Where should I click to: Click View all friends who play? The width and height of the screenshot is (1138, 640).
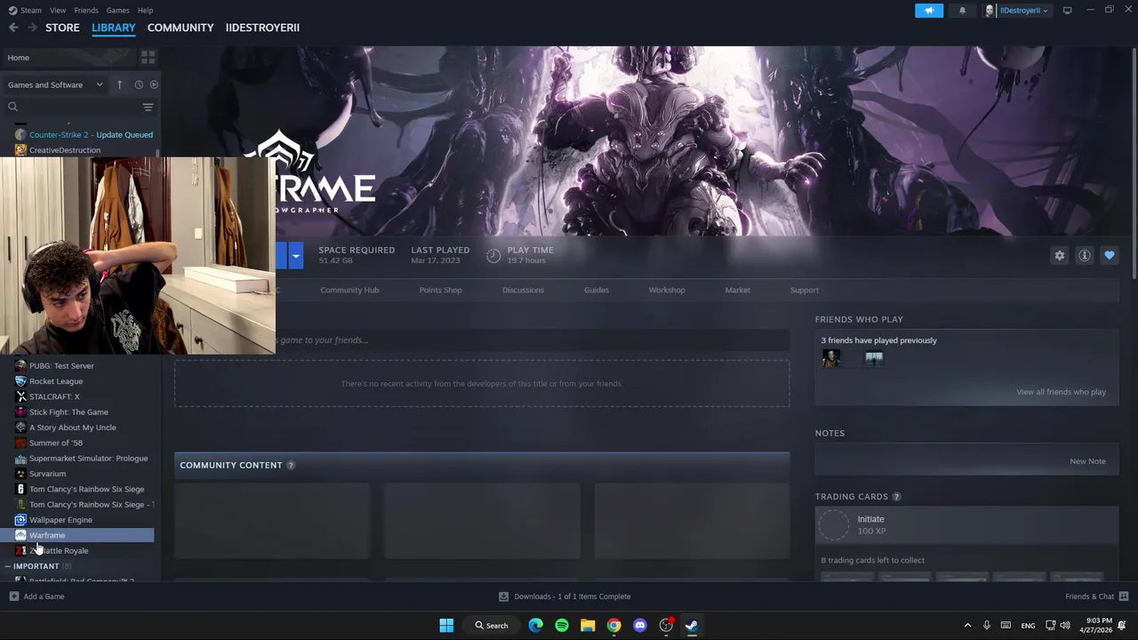tap(1061, 392)
